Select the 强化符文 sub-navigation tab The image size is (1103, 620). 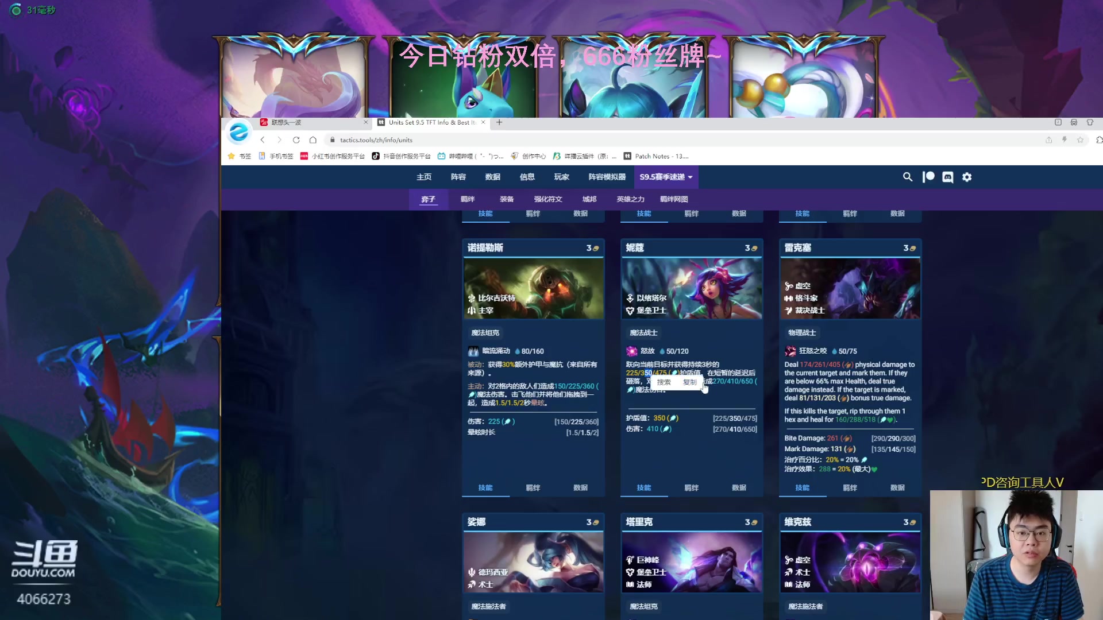tap(548, 199)
